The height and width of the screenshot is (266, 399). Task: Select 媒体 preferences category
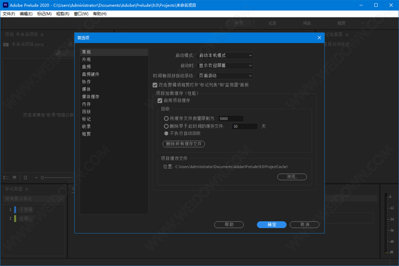tap(114, 89)
